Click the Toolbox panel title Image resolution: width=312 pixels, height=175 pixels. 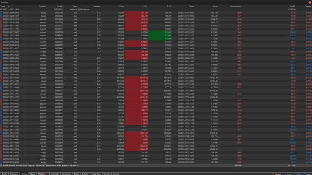click(x=5, y=2)
